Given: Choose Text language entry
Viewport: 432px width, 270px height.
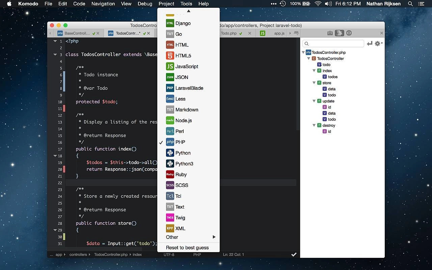Looking at the screenshot, I should pyautogui.click(x=188, y=207).
